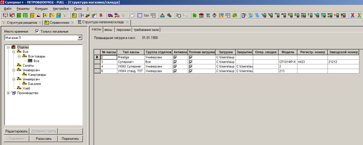The height and width of the screenshot is (145, 363).
Task: Click the face toolbar icon
Action: click(x=215, y=15)
